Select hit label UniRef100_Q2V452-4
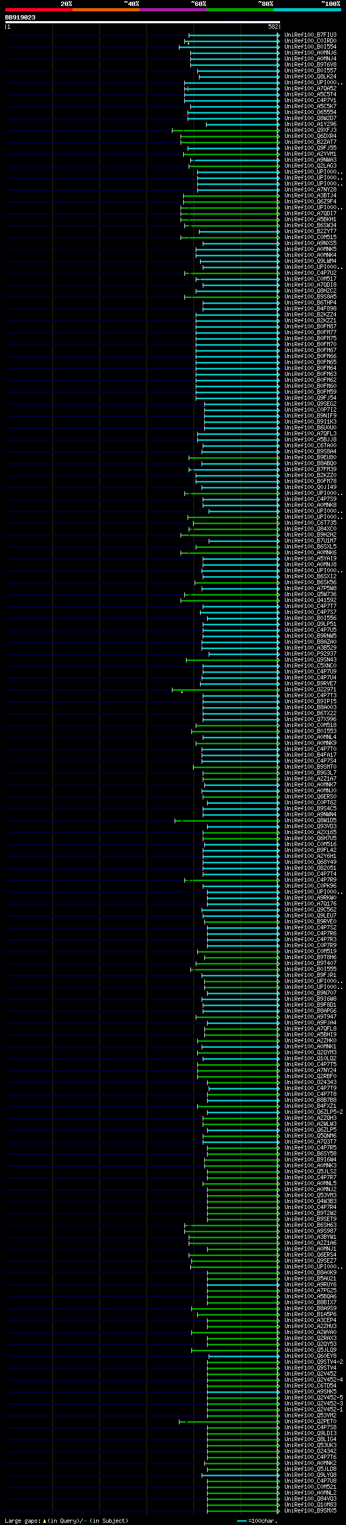 point(314,1380)
